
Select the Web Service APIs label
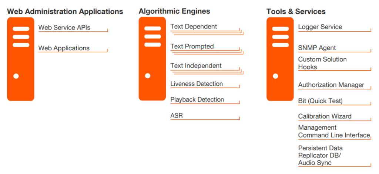pos(64,27)
